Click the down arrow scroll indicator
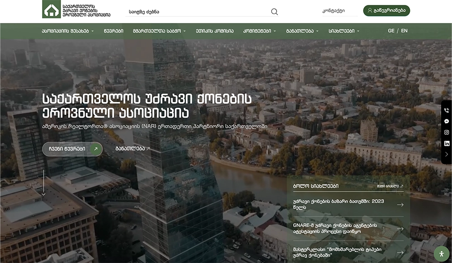This screenshot has width=452, height=263. pyautogui.click(x=44, y=183)
